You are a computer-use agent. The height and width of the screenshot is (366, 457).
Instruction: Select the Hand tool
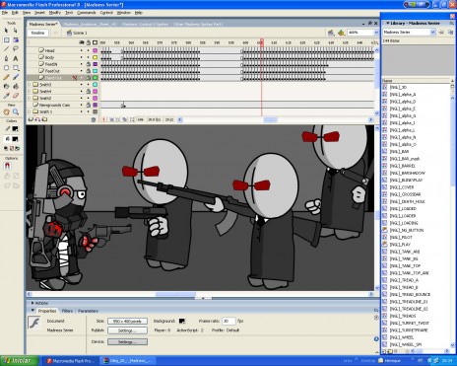click(x=6, y=112)
